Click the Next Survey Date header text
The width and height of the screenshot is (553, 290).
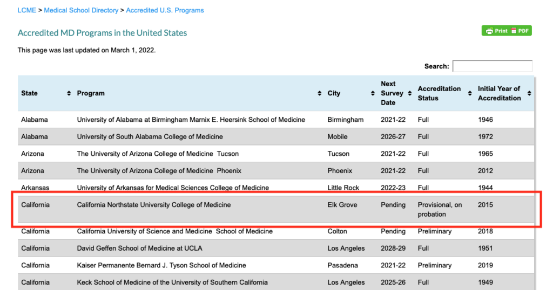click(x=392, y=93)
